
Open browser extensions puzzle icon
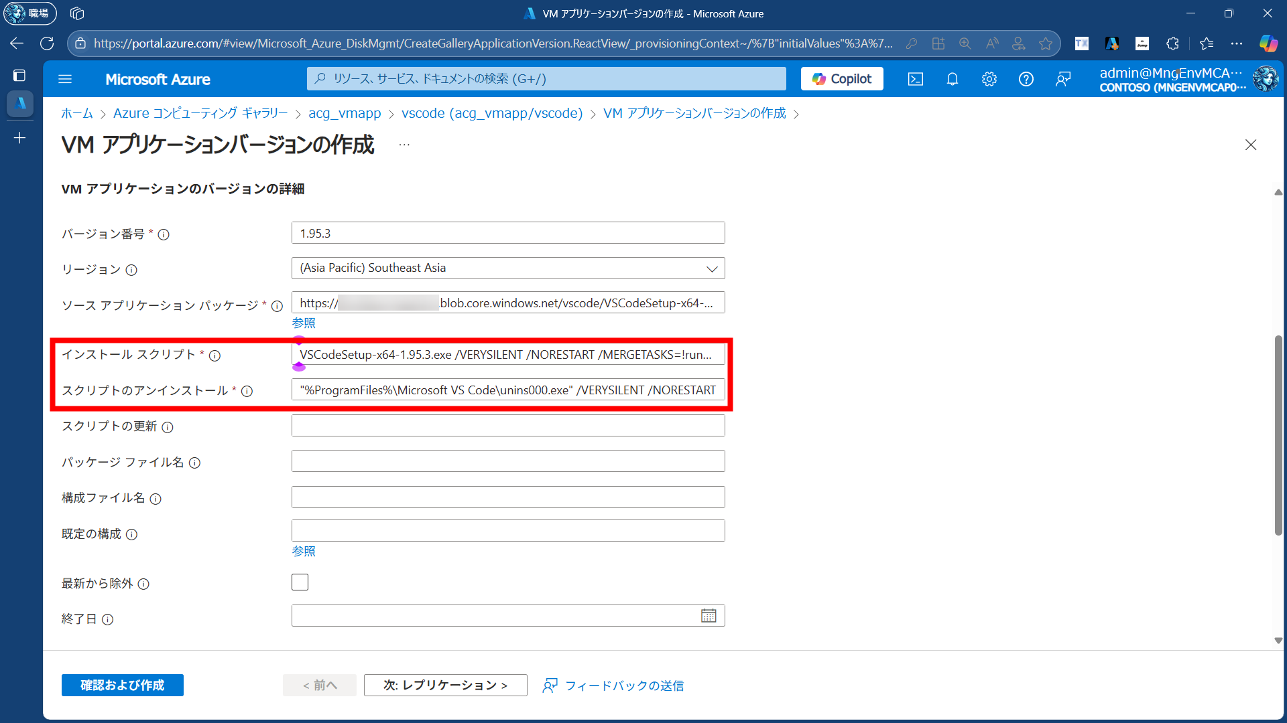1172,44
